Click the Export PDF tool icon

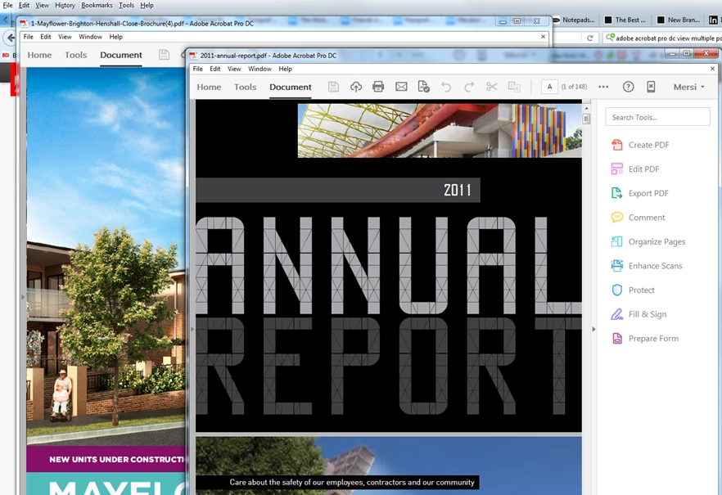click(x=616, y=193)
